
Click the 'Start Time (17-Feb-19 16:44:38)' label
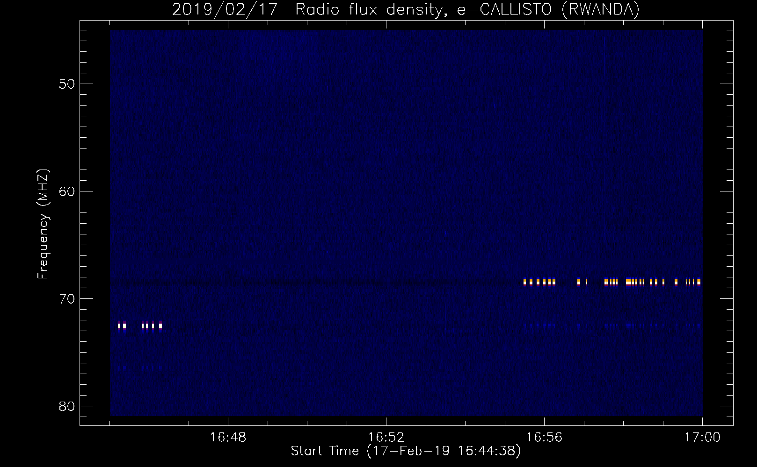[406, 451]
